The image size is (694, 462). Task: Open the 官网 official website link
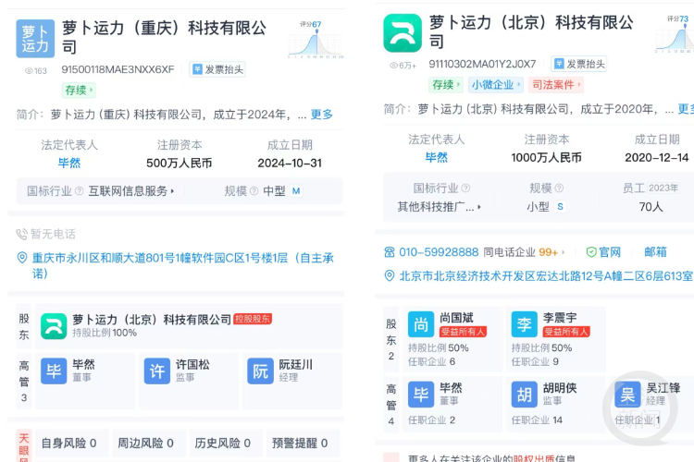(x=609, y=252)
